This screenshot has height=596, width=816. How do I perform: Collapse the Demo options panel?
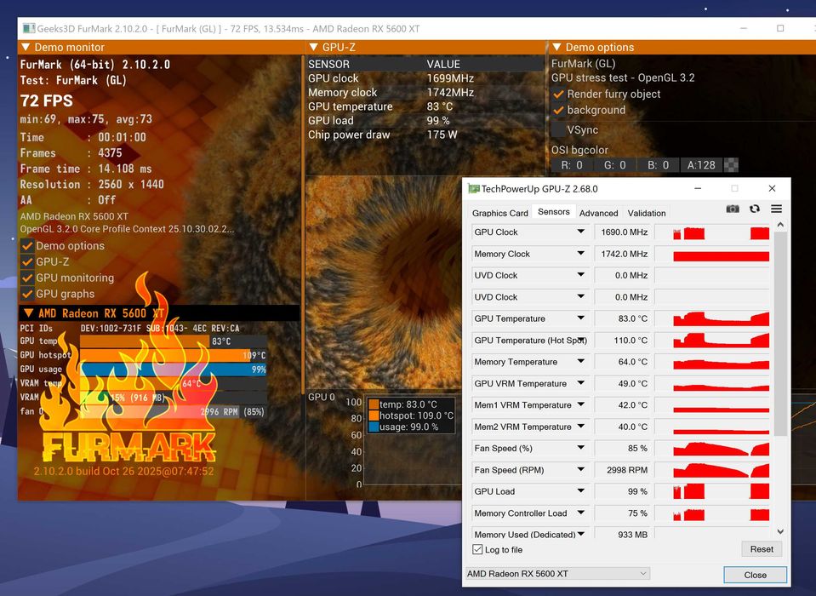[x=556, y=47]
